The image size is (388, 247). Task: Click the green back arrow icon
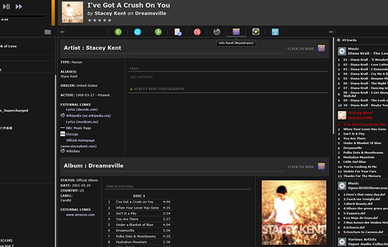point(118,32)
